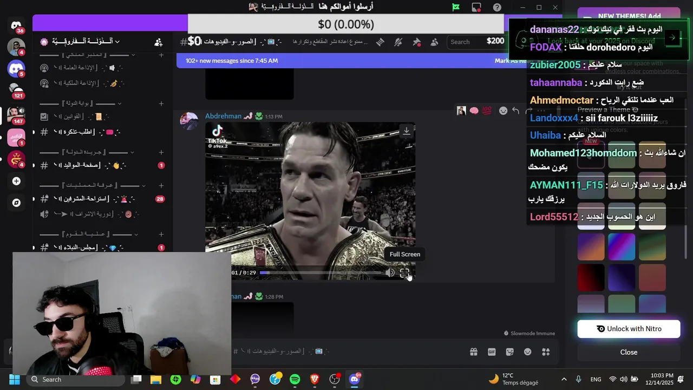Click Abdrehman username on 1:13 PM message
The width and height of the screenshot is (693, 390).
point(223,116)
